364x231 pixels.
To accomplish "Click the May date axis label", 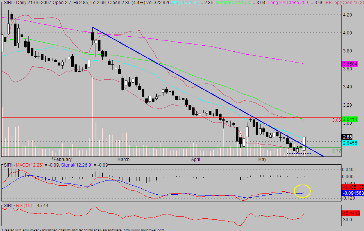I will [x=262, y=159].
